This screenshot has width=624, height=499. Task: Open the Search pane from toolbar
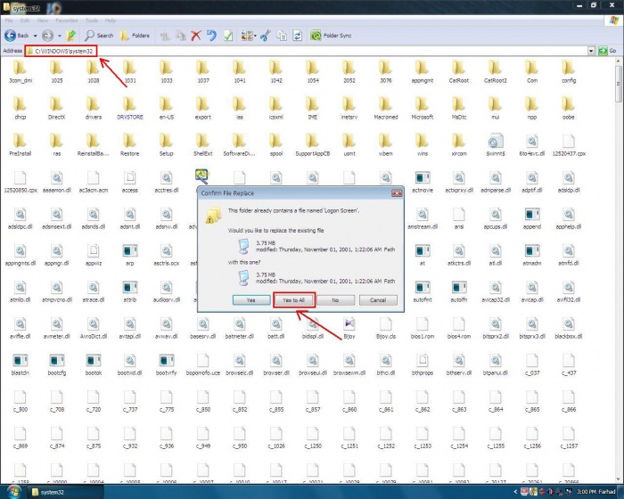[x=99, y=36]
